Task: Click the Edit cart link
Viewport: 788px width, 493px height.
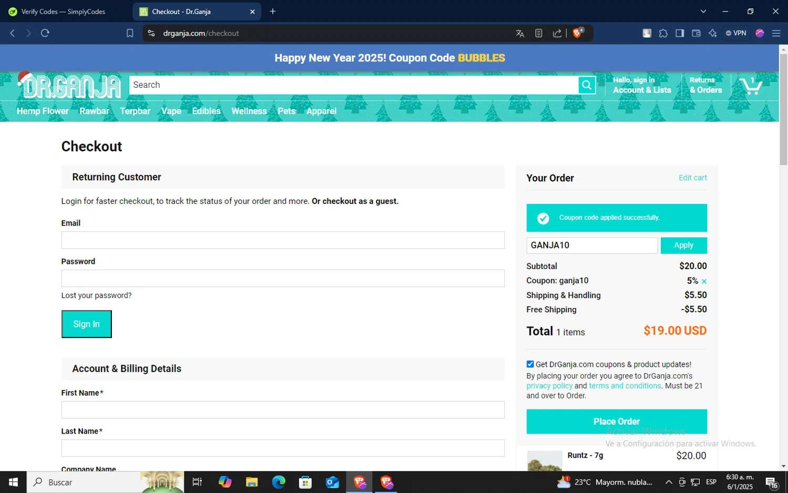Action: pyautogui.click(x=692, y=178)
